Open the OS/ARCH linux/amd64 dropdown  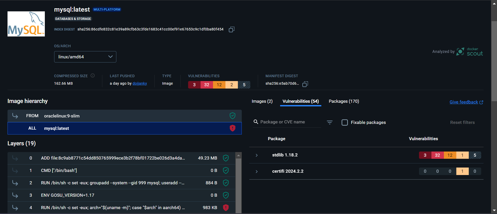(x=85, y=57)
